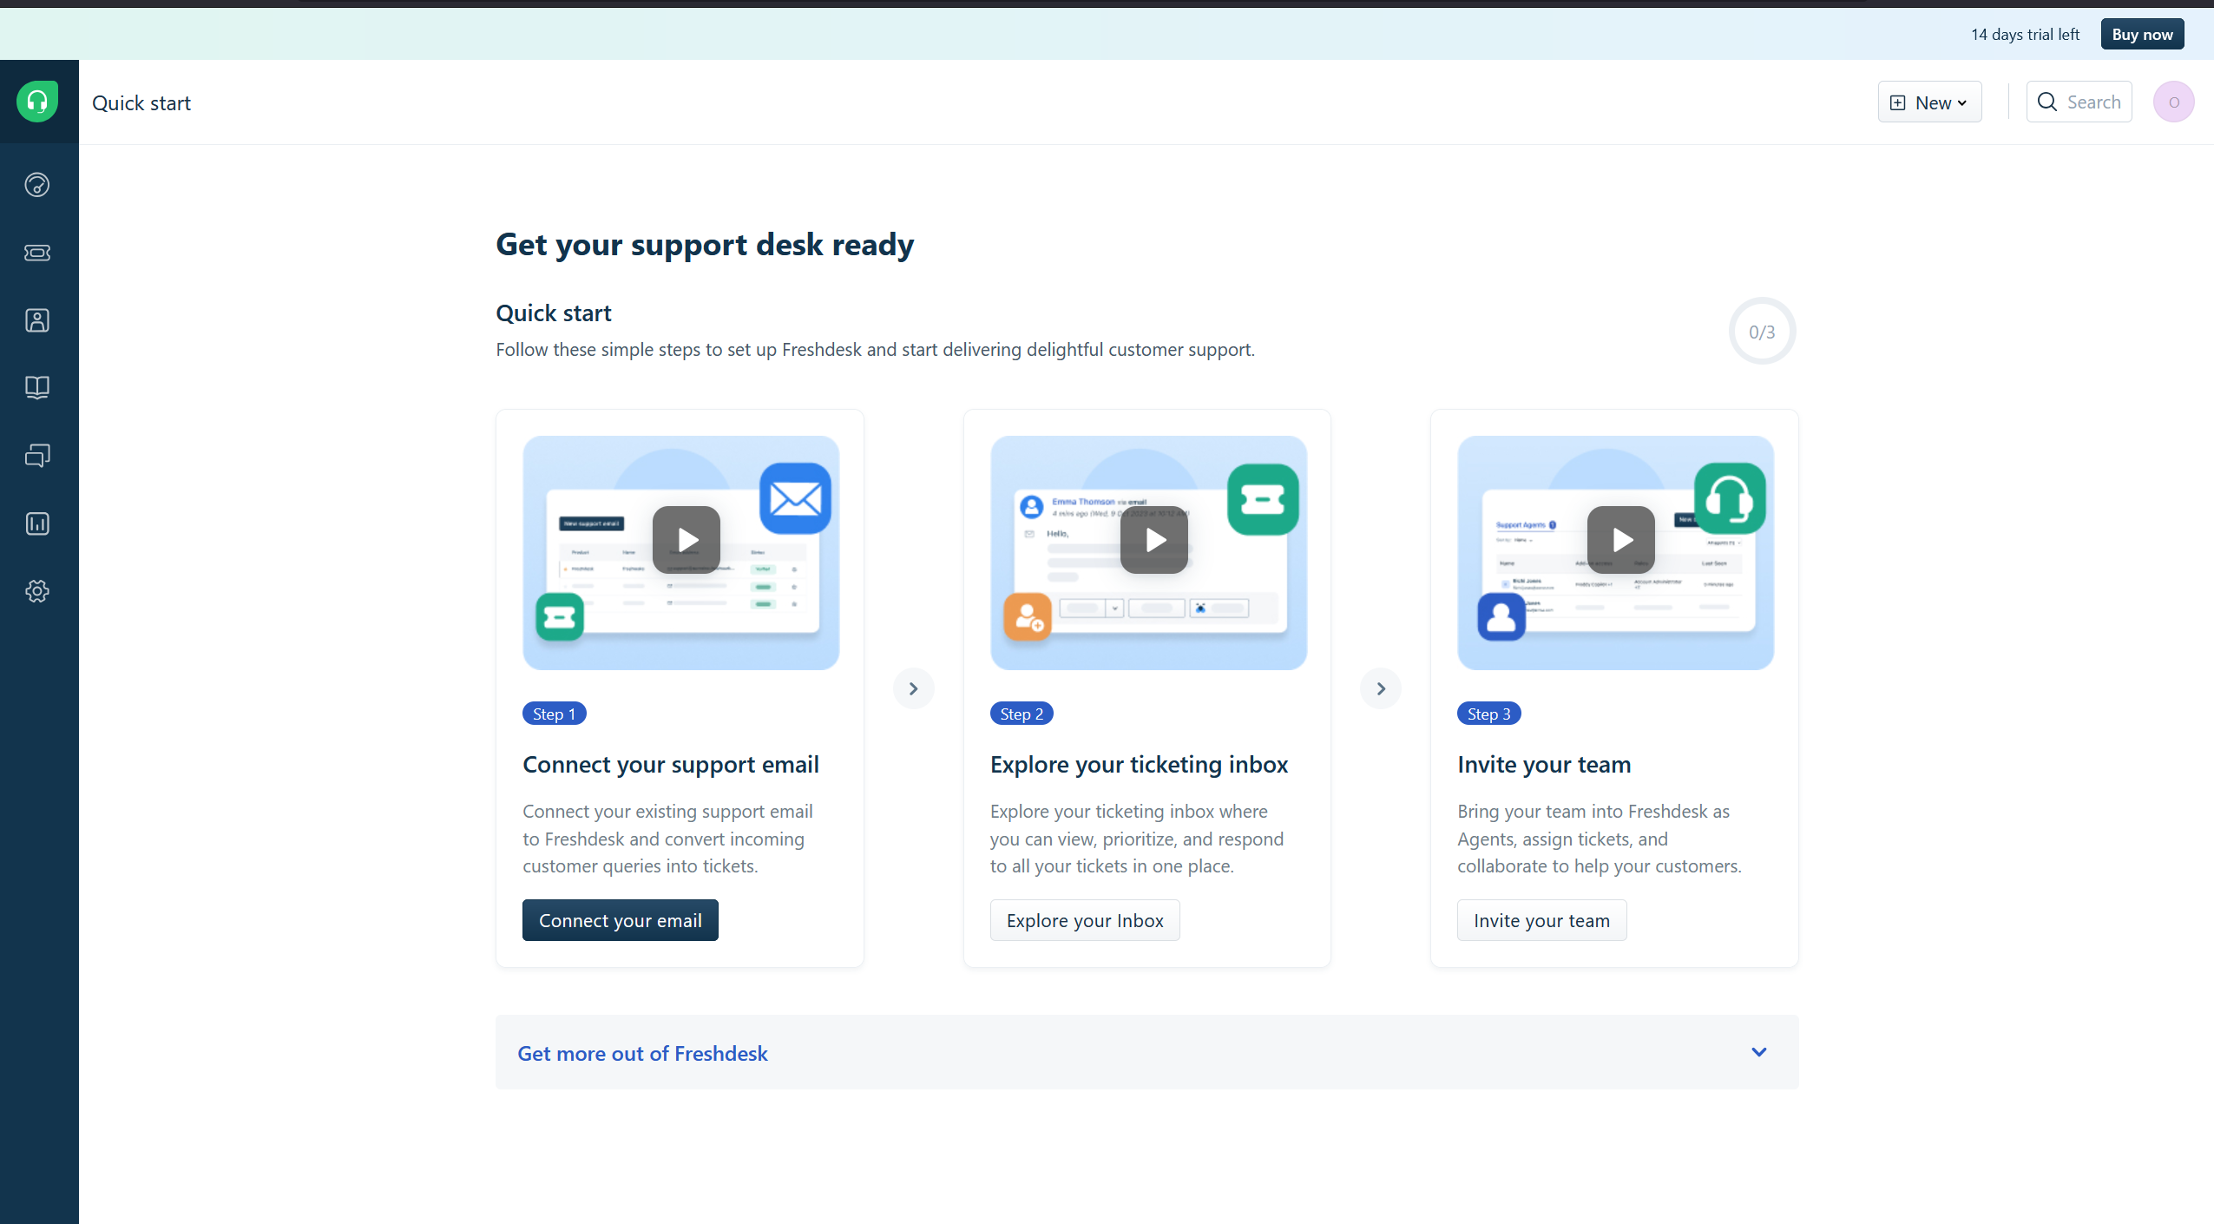
Task: Click the Connect your support email title
Action: coord(670,765)
